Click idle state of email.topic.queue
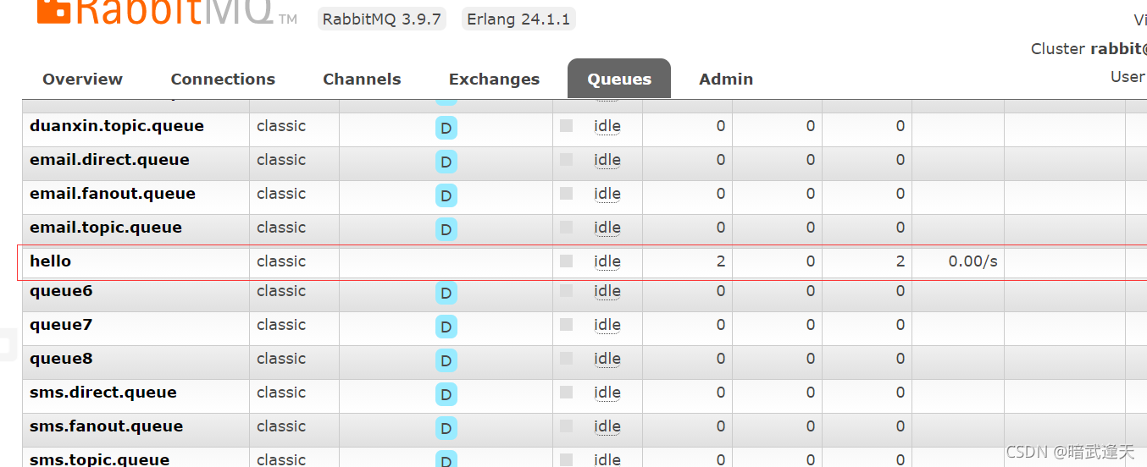1147x467 pixels. click(x=607, y=228)
